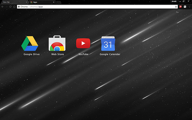This screenshot has height=120, width=192.
Task: Reload the current page
Action: coord(10,7)
